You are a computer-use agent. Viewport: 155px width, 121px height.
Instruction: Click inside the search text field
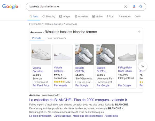(75, 7)
